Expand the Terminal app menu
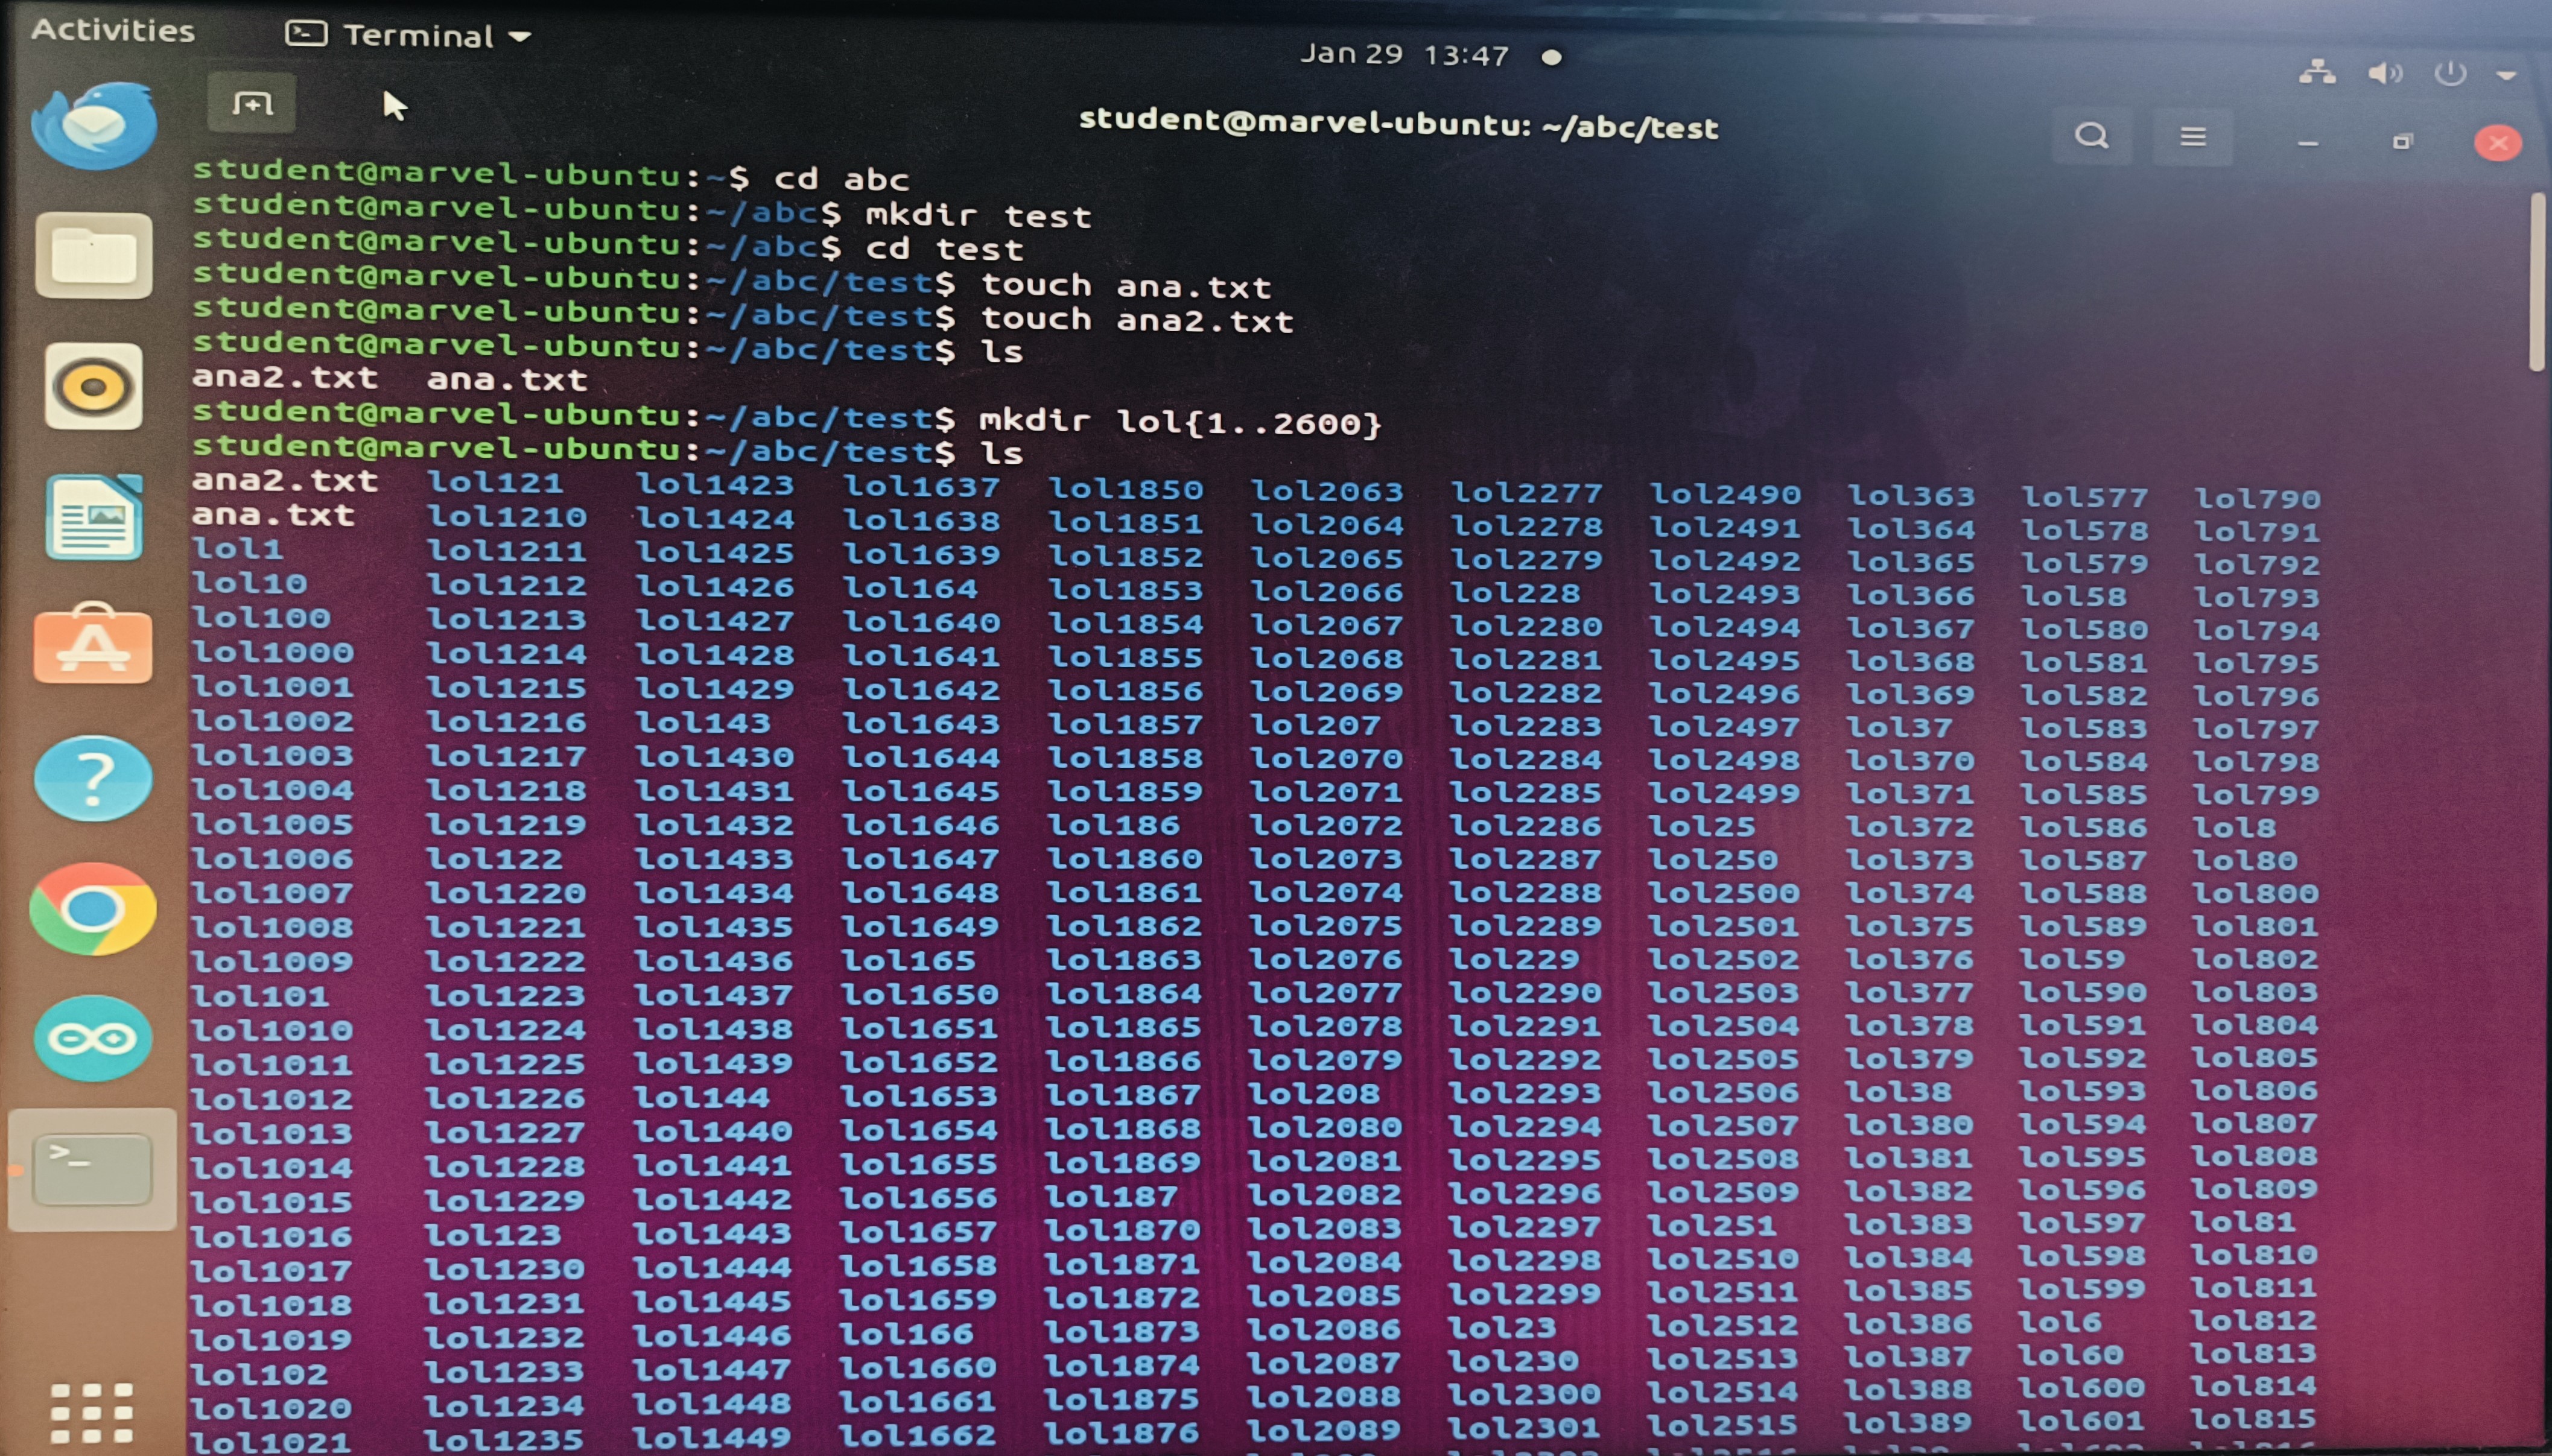The image size is (2552, 1456). coord(408,36)
